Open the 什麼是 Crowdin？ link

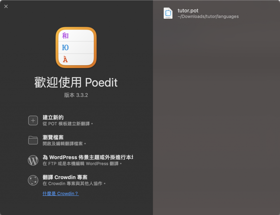click(60, 194)
